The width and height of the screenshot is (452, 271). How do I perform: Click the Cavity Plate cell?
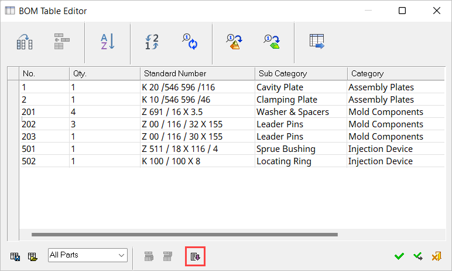coord(301,87)
